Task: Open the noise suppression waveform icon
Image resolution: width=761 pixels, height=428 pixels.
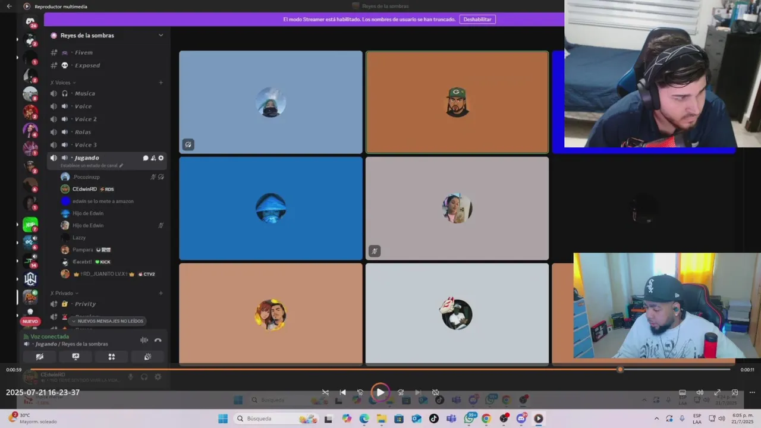Action: pos(144,340)
